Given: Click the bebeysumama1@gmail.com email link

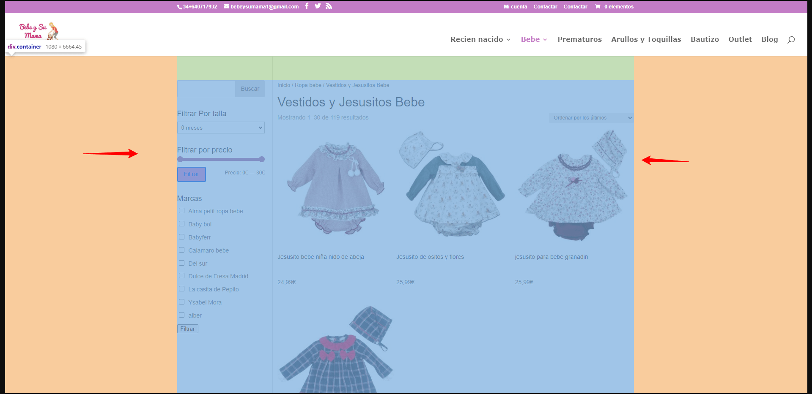Looking at the screenshot, I should [x=261, y=7].
